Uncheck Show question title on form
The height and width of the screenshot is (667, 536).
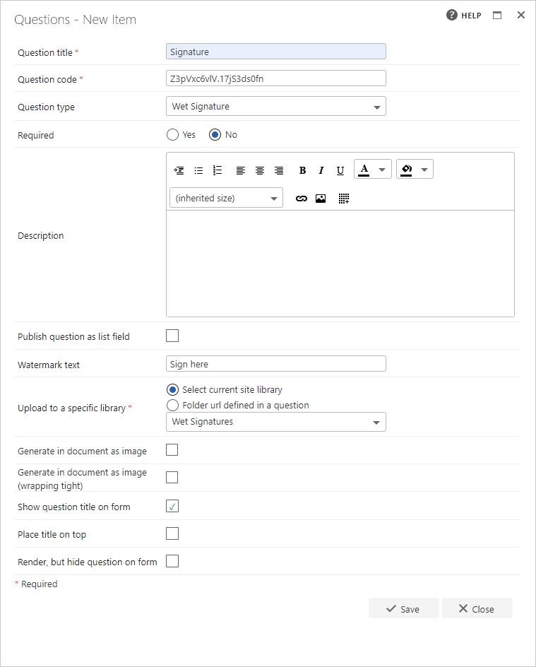point(172,506)
